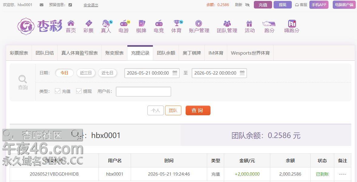
Task: Open the Wesports世界体育 tab
Action: point(250,53)
